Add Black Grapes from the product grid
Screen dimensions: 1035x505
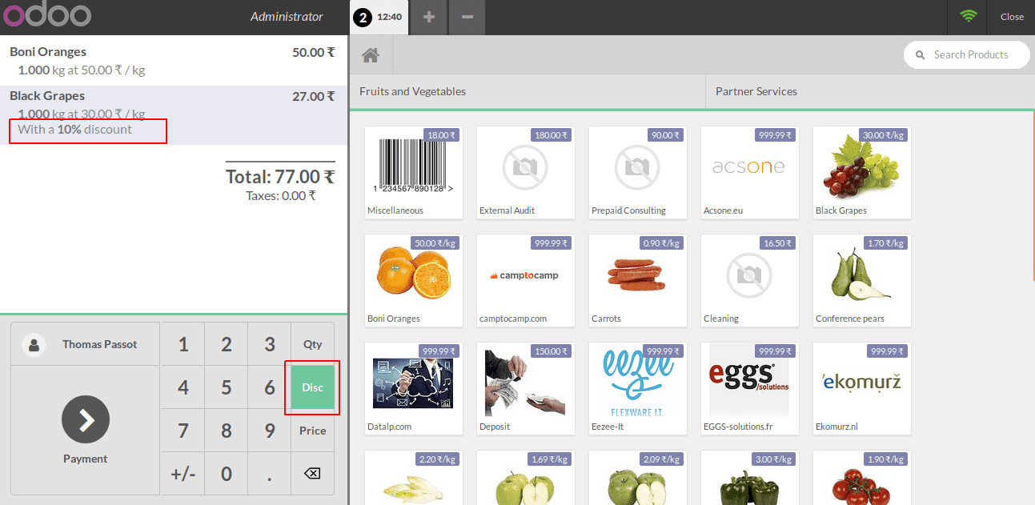coord(862,172)
